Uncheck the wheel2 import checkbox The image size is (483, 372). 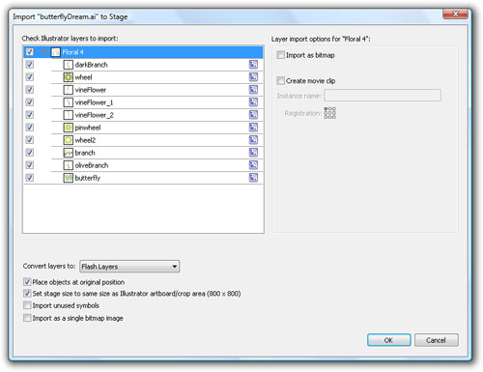[30, 140]
